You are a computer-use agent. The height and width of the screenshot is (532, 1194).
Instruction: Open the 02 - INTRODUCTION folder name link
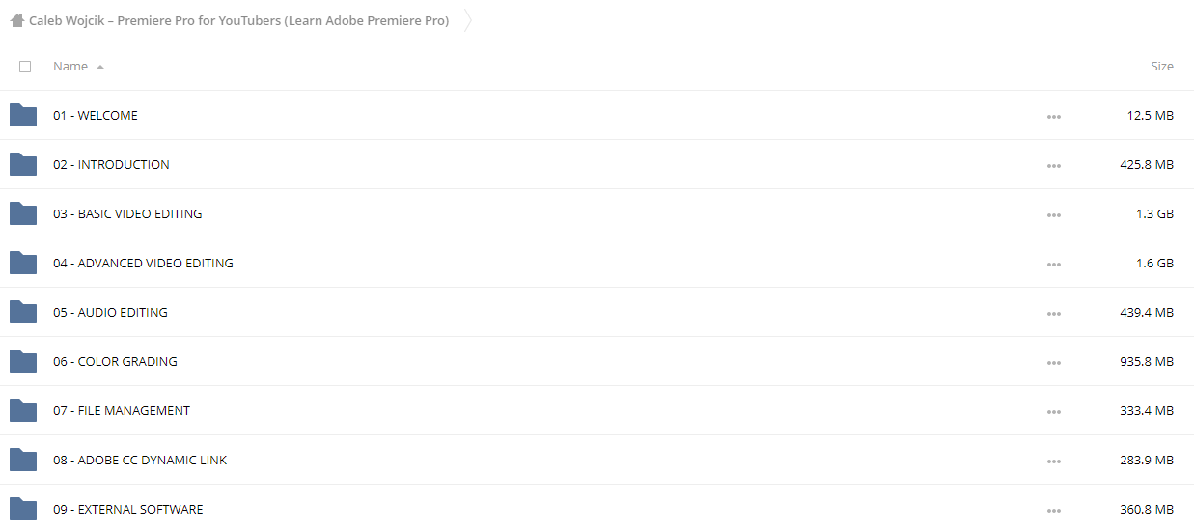point(111,164)
